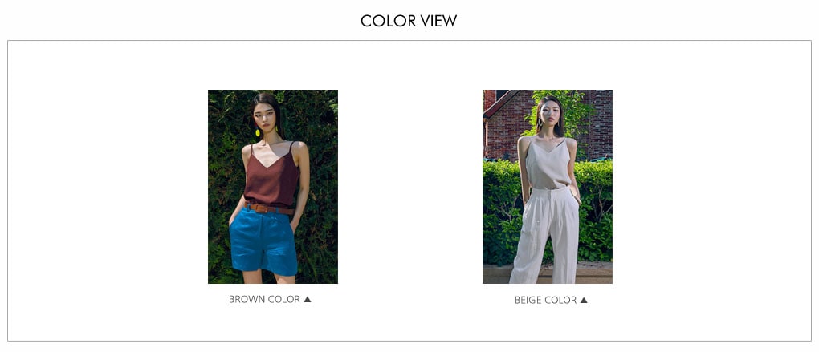Select the BROWN COLOR label text
The width and height of the screenshot is (819, 352).
(x=264, y=299)
